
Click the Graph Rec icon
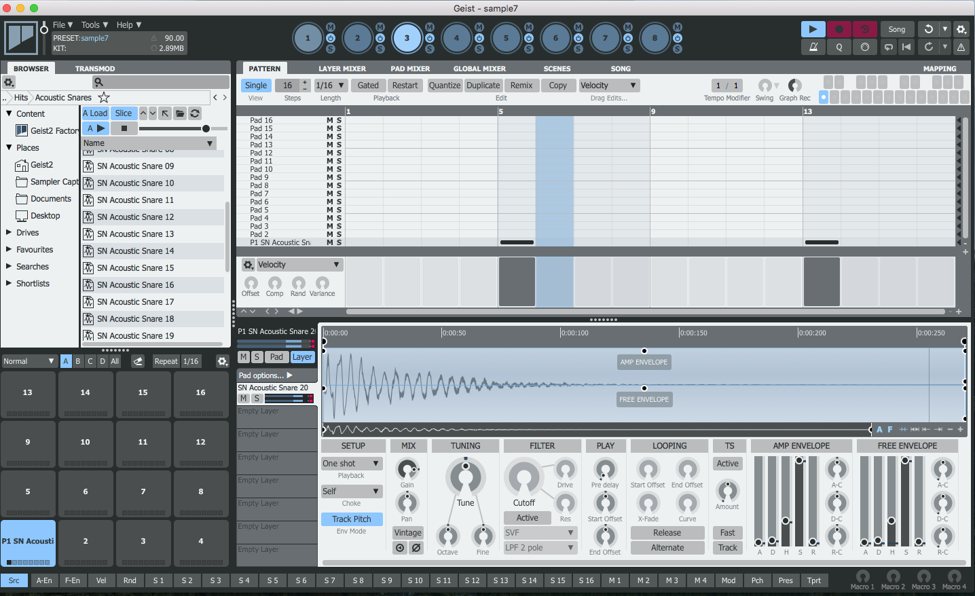(x=794, y=86)
